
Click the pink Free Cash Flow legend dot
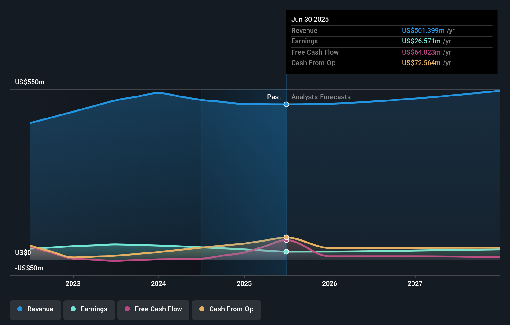click(x=127, y=309)
